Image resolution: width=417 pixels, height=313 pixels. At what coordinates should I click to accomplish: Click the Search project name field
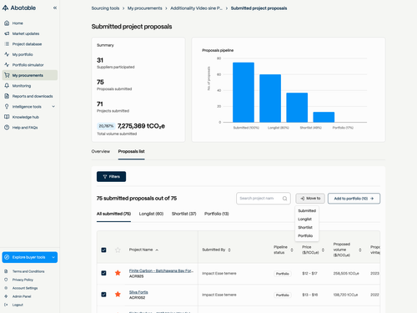(x=264, y=199)
